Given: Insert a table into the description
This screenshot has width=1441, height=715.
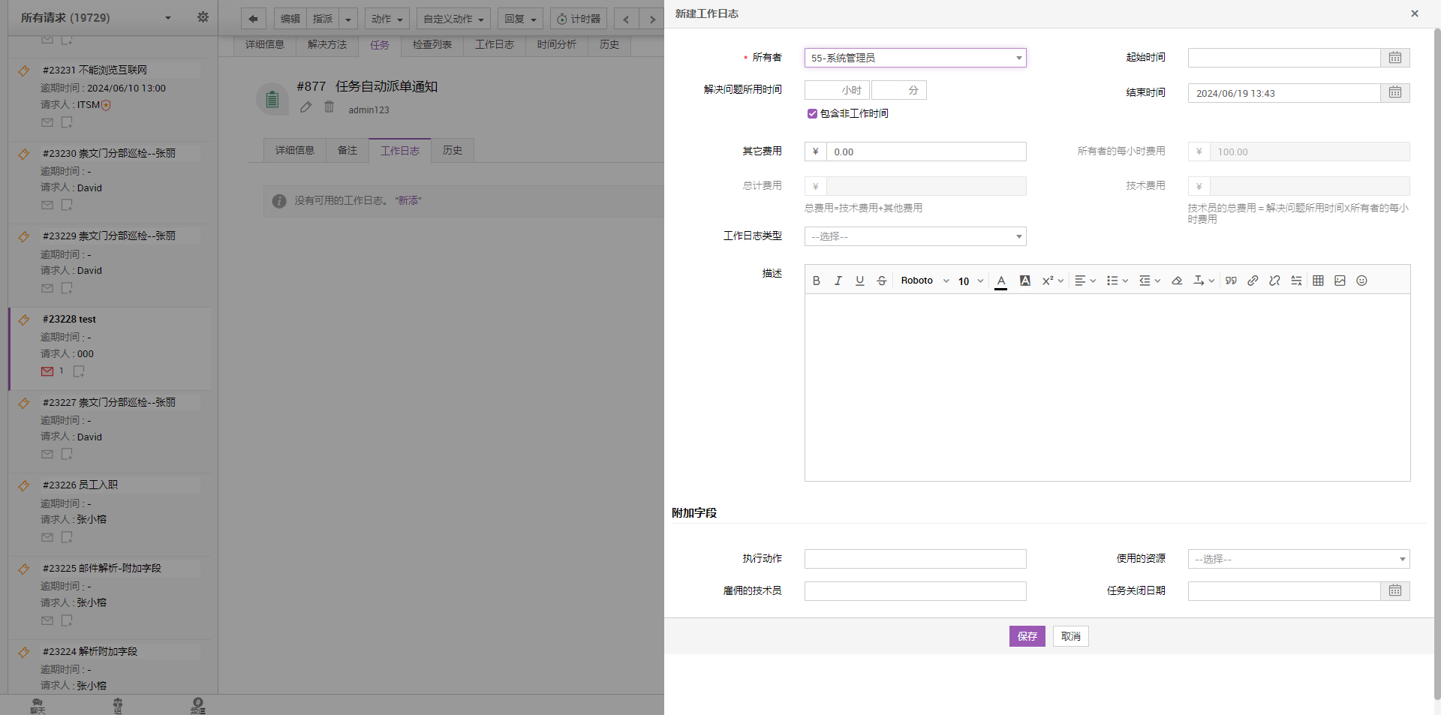Looking at the screenshot, I should [1318, 281].
